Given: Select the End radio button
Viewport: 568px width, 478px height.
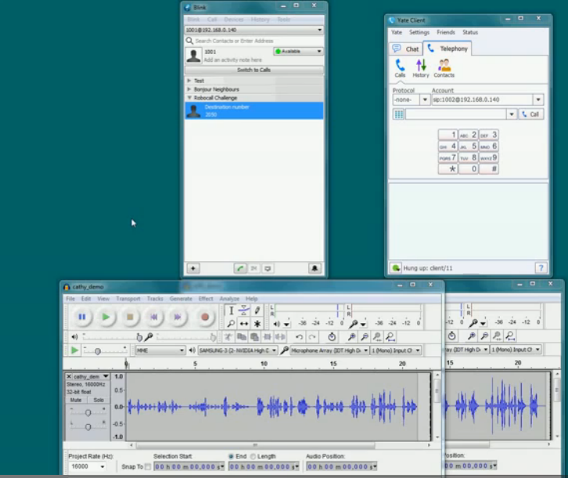Looking at the screenshot, I should coord(231,456).
